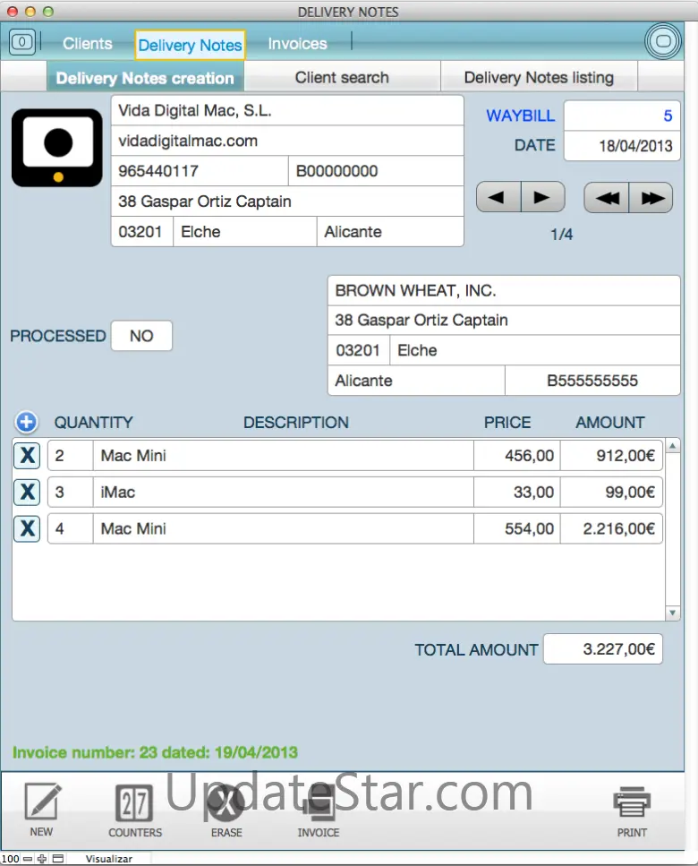Click client address 38 Gaspar Ortiz Captain

(x=504, y=321)
